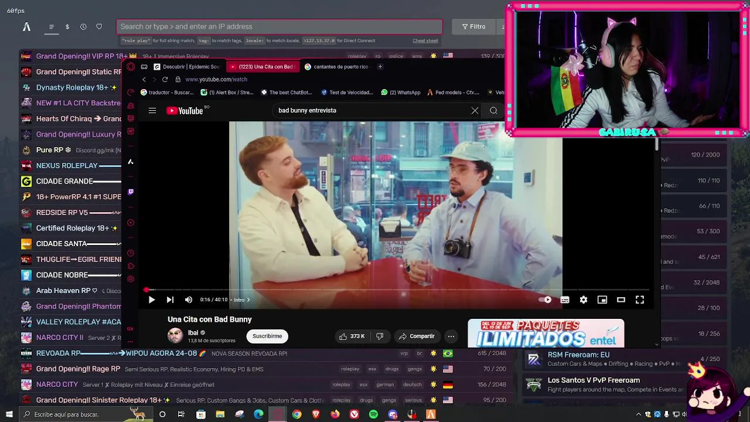This screenshot has width=750, height=422.
Task: Open the Alert Box / Stre bookmark
Action: 227,92
